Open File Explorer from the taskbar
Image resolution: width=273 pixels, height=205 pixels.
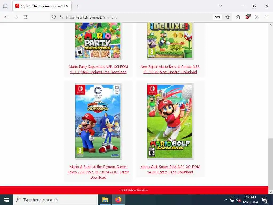point(105,200)
